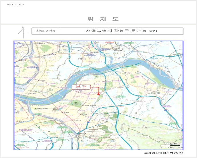Click the 2 km label on scale bar

pyautogui.click(x=180, y=147)
